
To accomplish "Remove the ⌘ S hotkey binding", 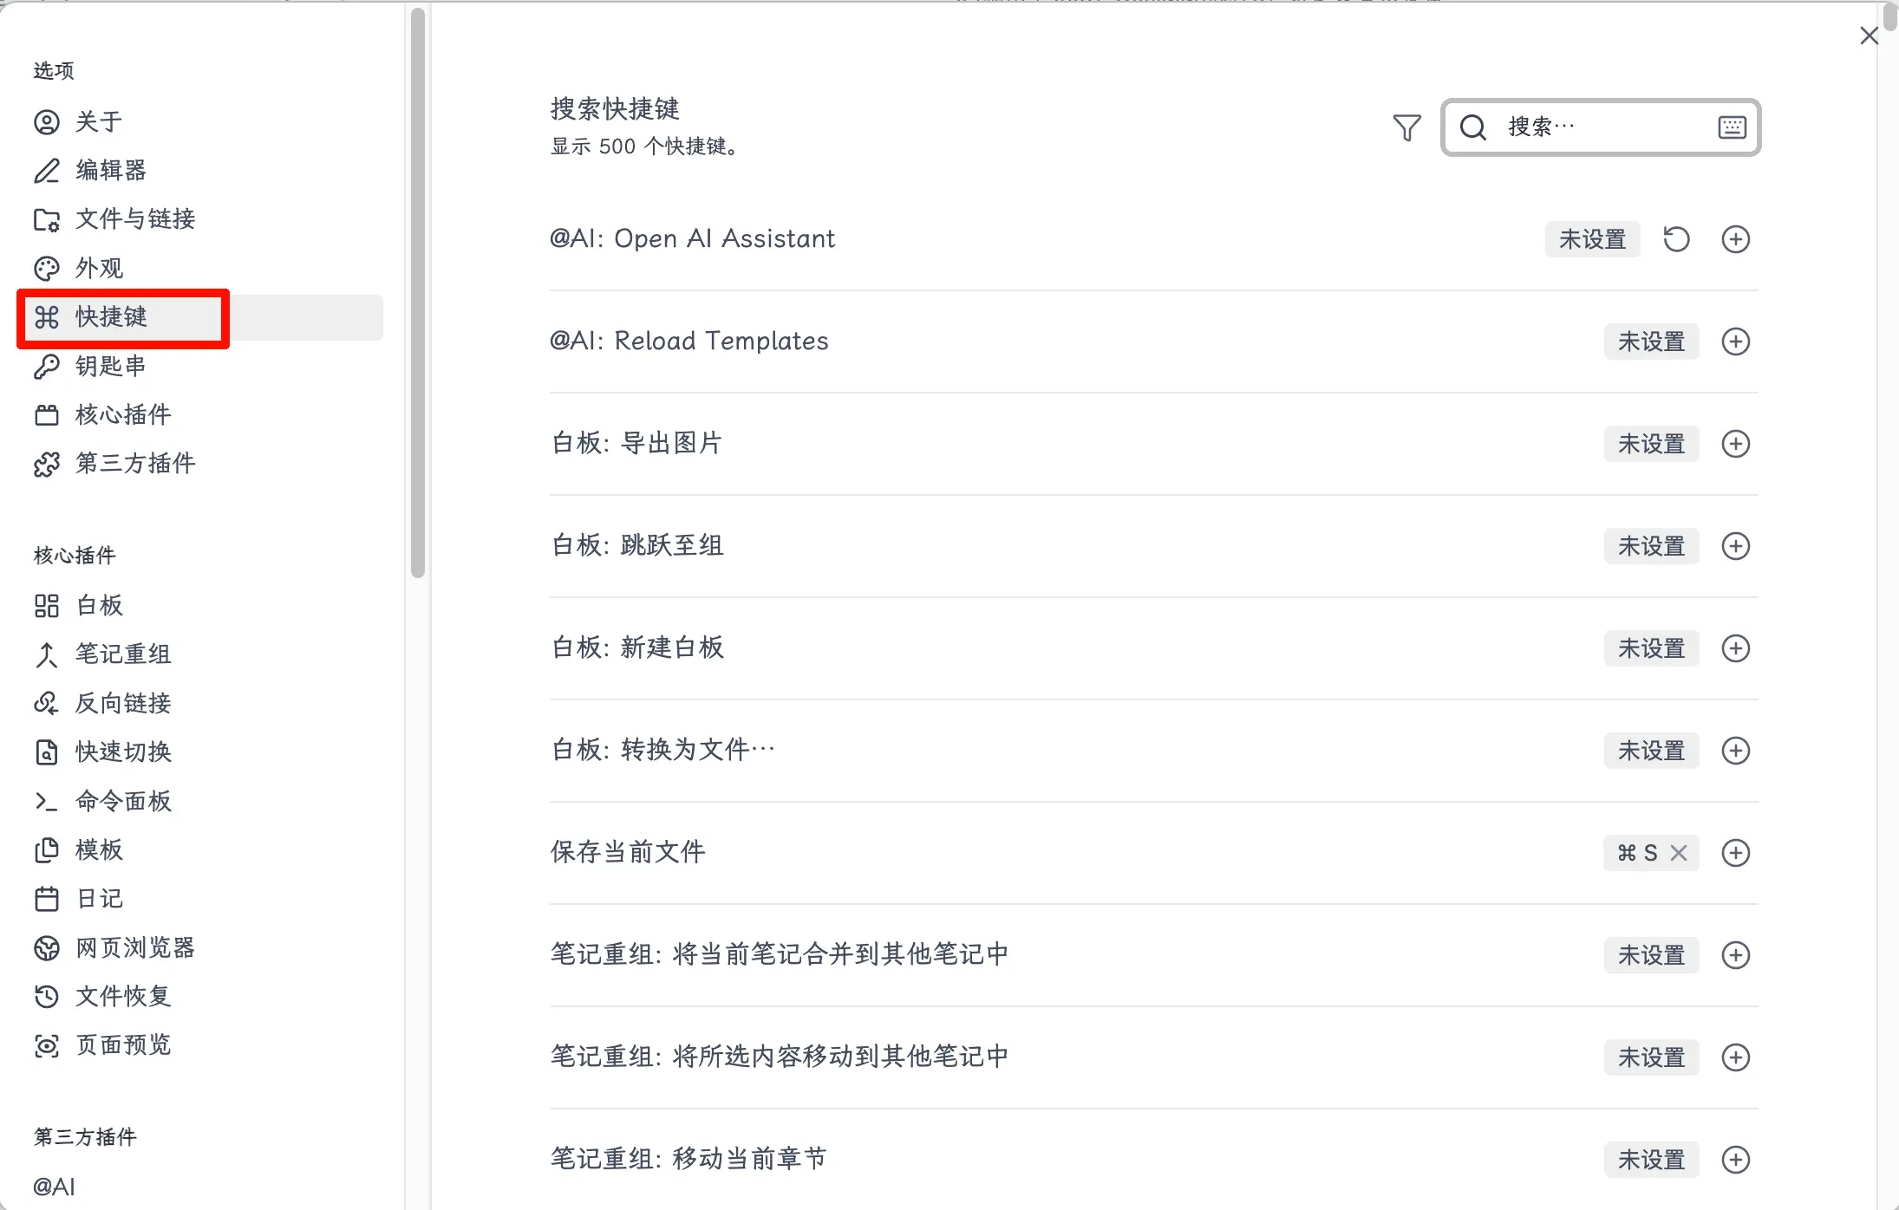I will pyautogui.click(x=1679, y=853).
